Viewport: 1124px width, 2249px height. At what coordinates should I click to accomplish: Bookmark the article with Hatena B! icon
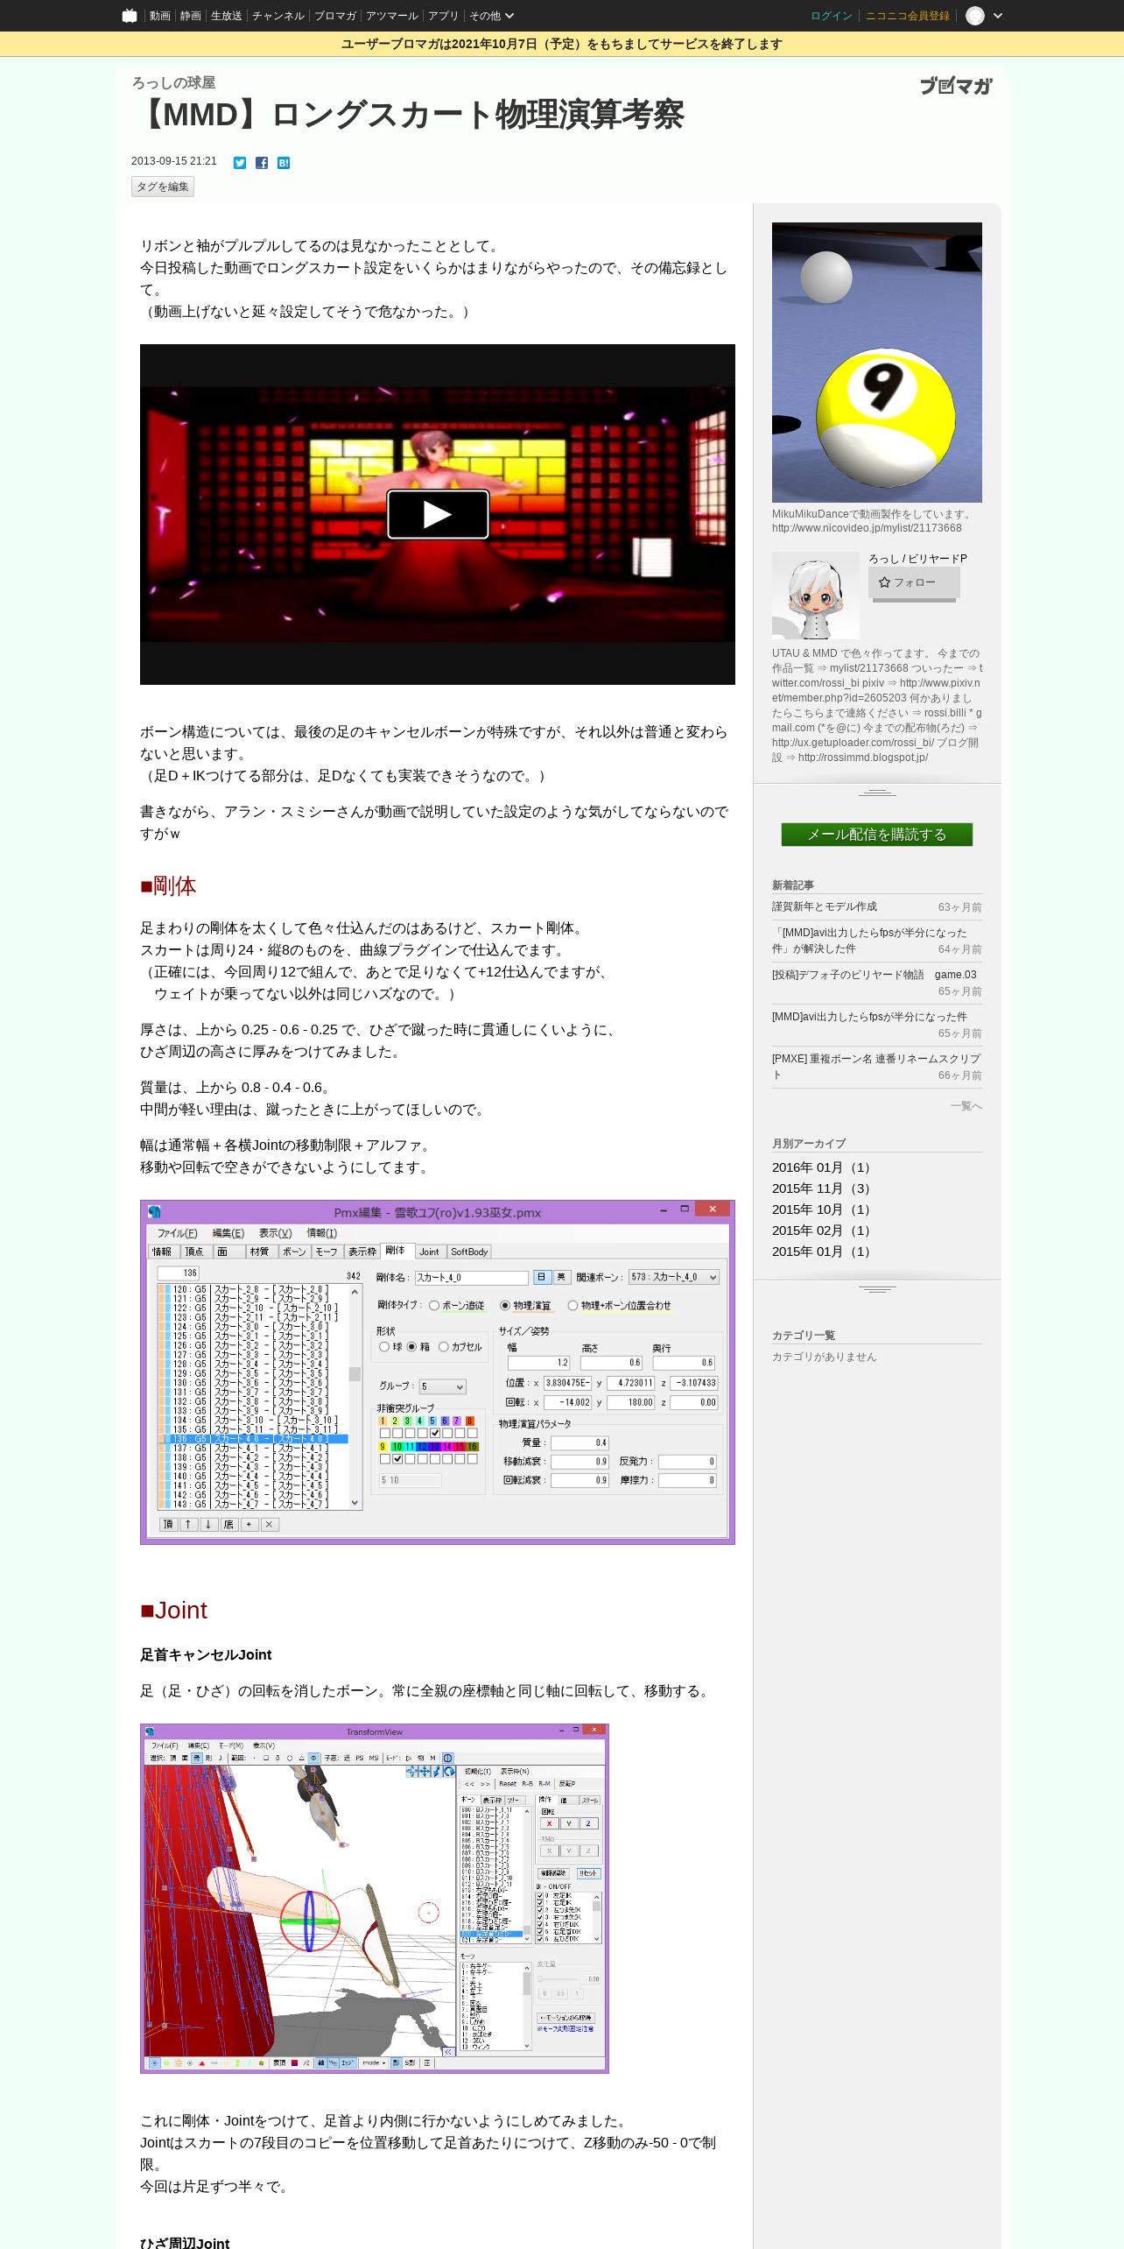[x=284, y=163]
